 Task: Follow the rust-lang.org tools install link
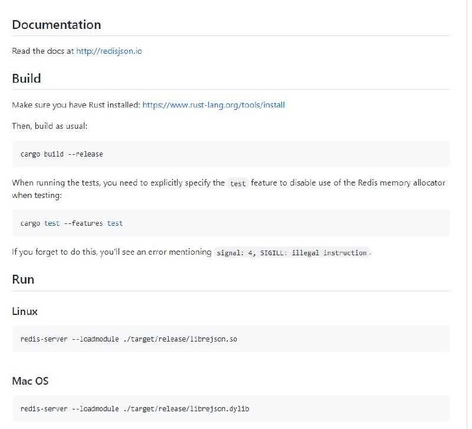[215, 105]
